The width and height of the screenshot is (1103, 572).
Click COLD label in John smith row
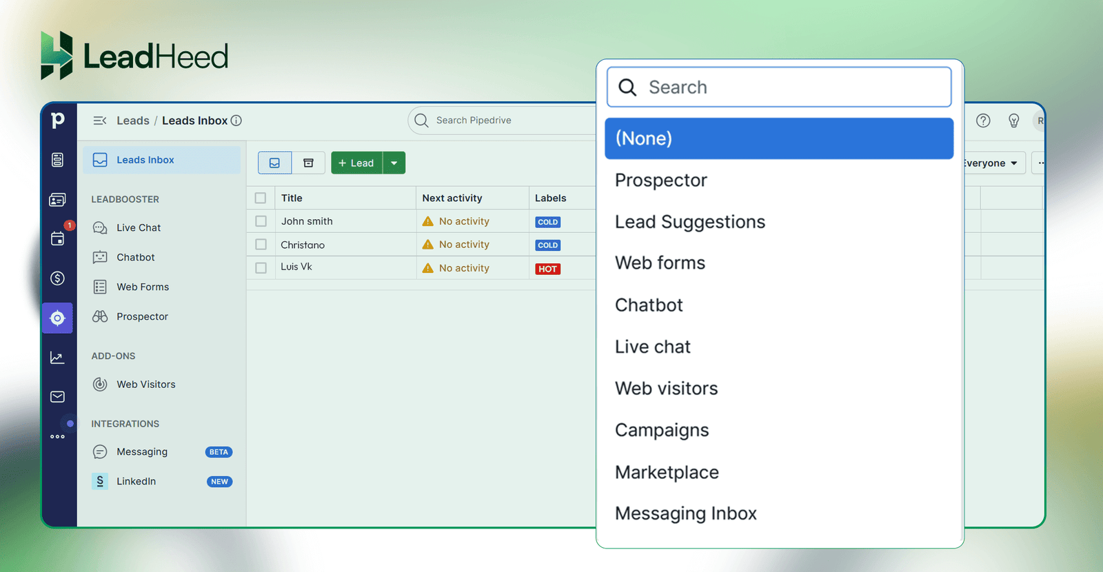point(548,222)
